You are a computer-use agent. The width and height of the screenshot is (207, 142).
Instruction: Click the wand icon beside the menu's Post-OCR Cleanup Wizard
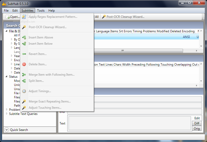coord(24,27)
